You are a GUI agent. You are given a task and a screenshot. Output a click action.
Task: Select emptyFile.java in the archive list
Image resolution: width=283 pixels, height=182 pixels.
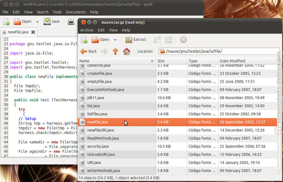tap(178, 81)
